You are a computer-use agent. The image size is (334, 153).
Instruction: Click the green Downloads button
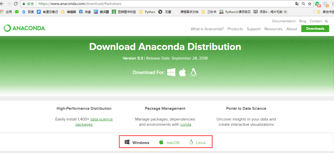tap(315, 28)
